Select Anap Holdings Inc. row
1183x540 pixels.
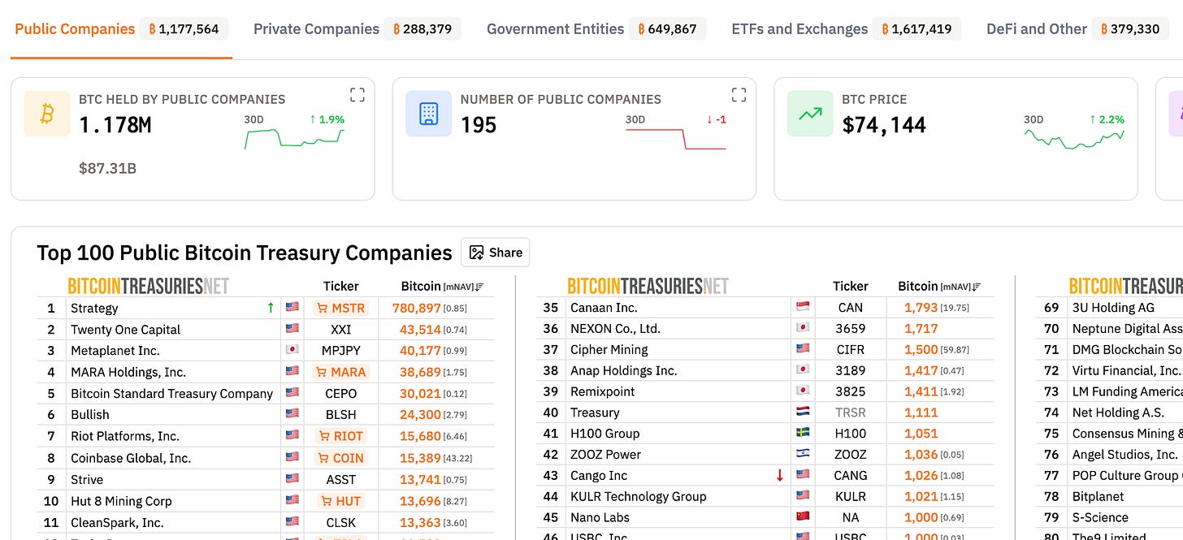(x=623, y=371)
